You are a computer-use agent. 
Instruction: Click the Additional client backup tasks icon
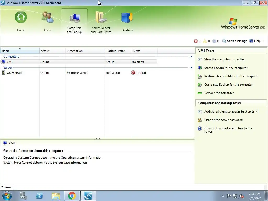[x=200, y=111]
